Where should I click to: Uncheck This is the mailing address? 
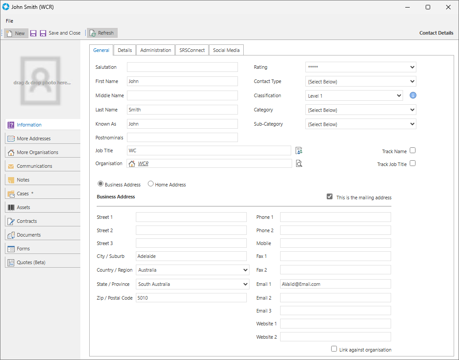329,197
